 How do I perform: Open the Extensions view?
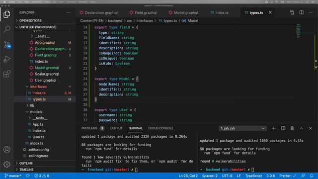pyautogui.click(x=6, y=74)
